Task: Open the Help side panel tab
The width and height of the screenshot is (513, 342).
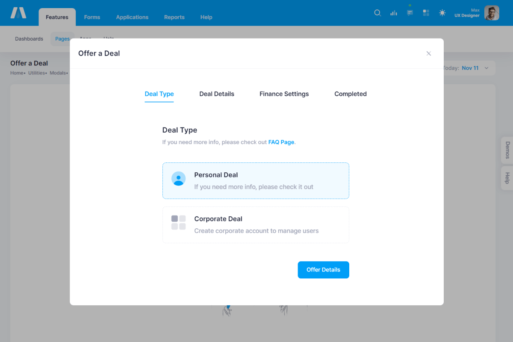Action: tap(507, 178)
